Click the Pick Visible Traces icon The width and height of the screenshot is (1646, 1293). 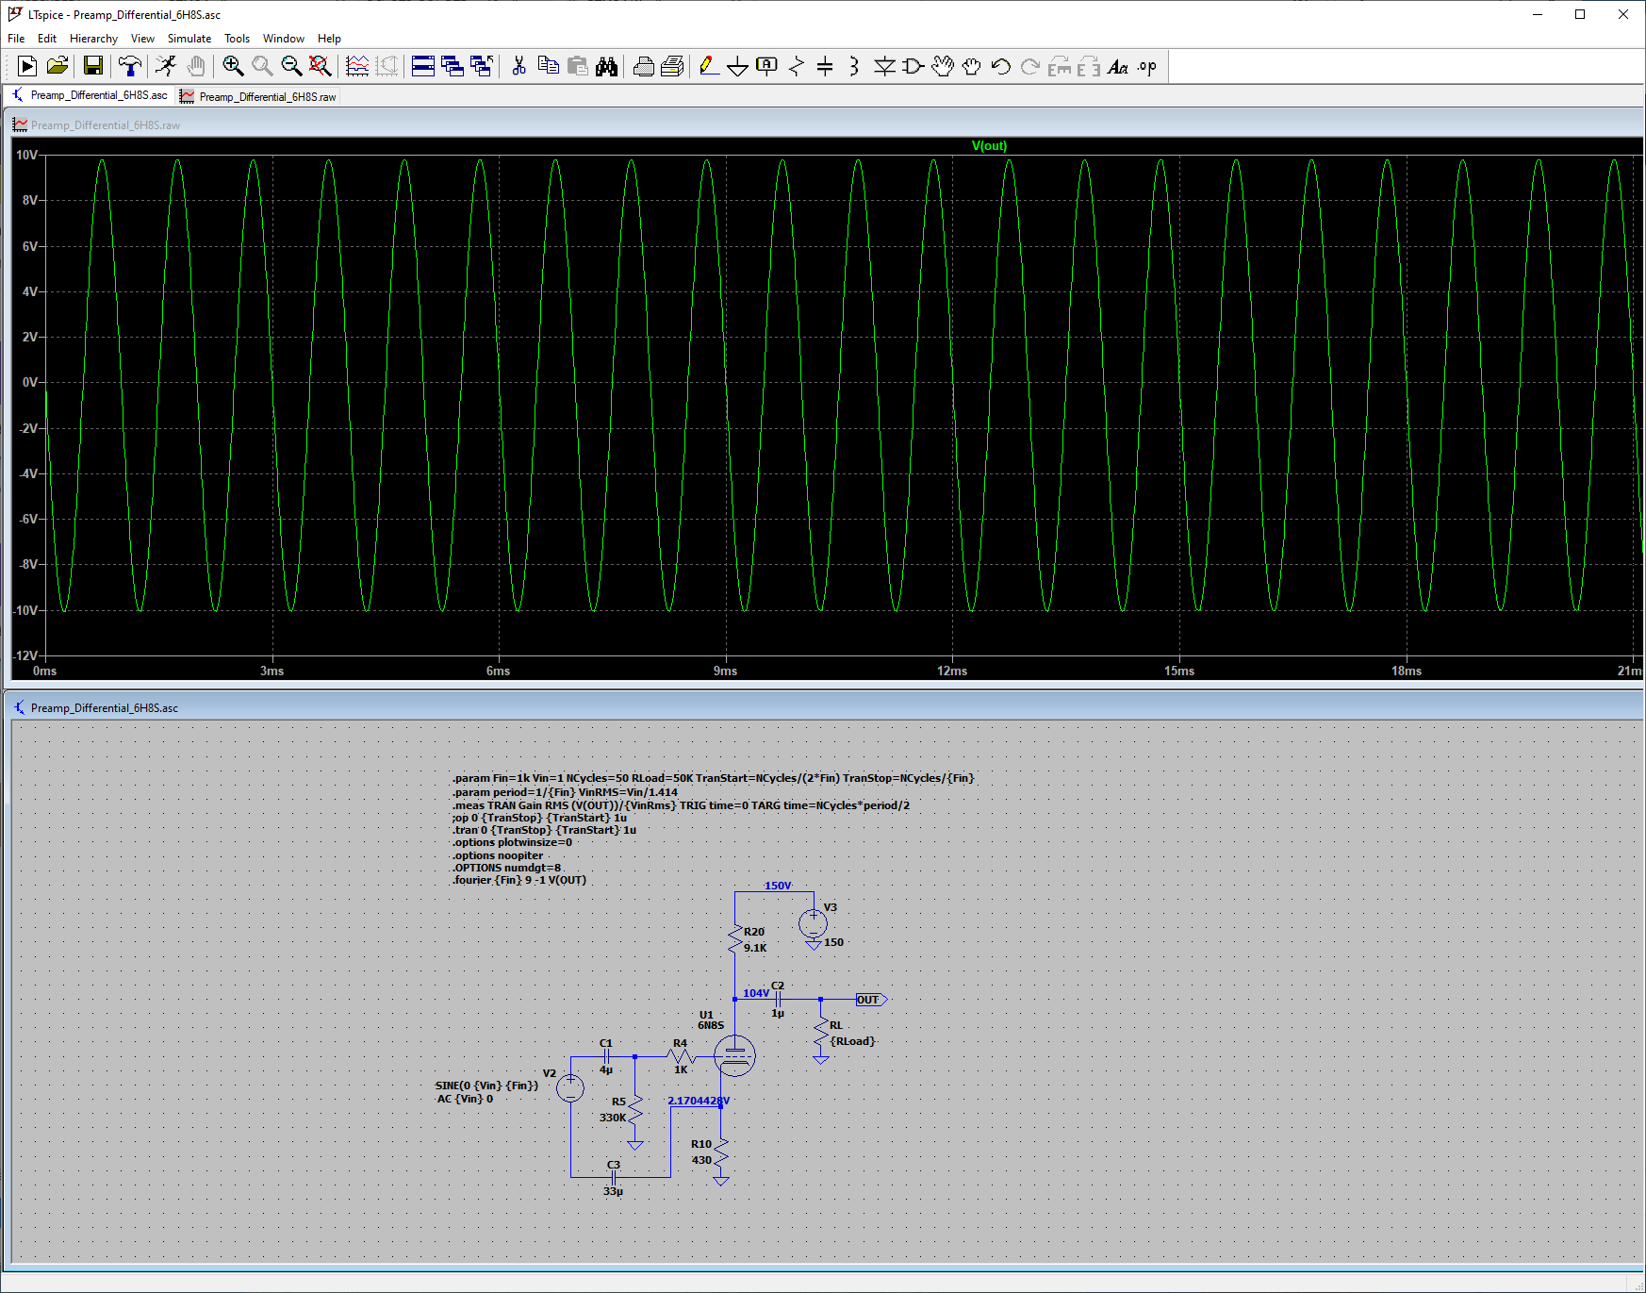pyautogui.click(x=357, y=66)
